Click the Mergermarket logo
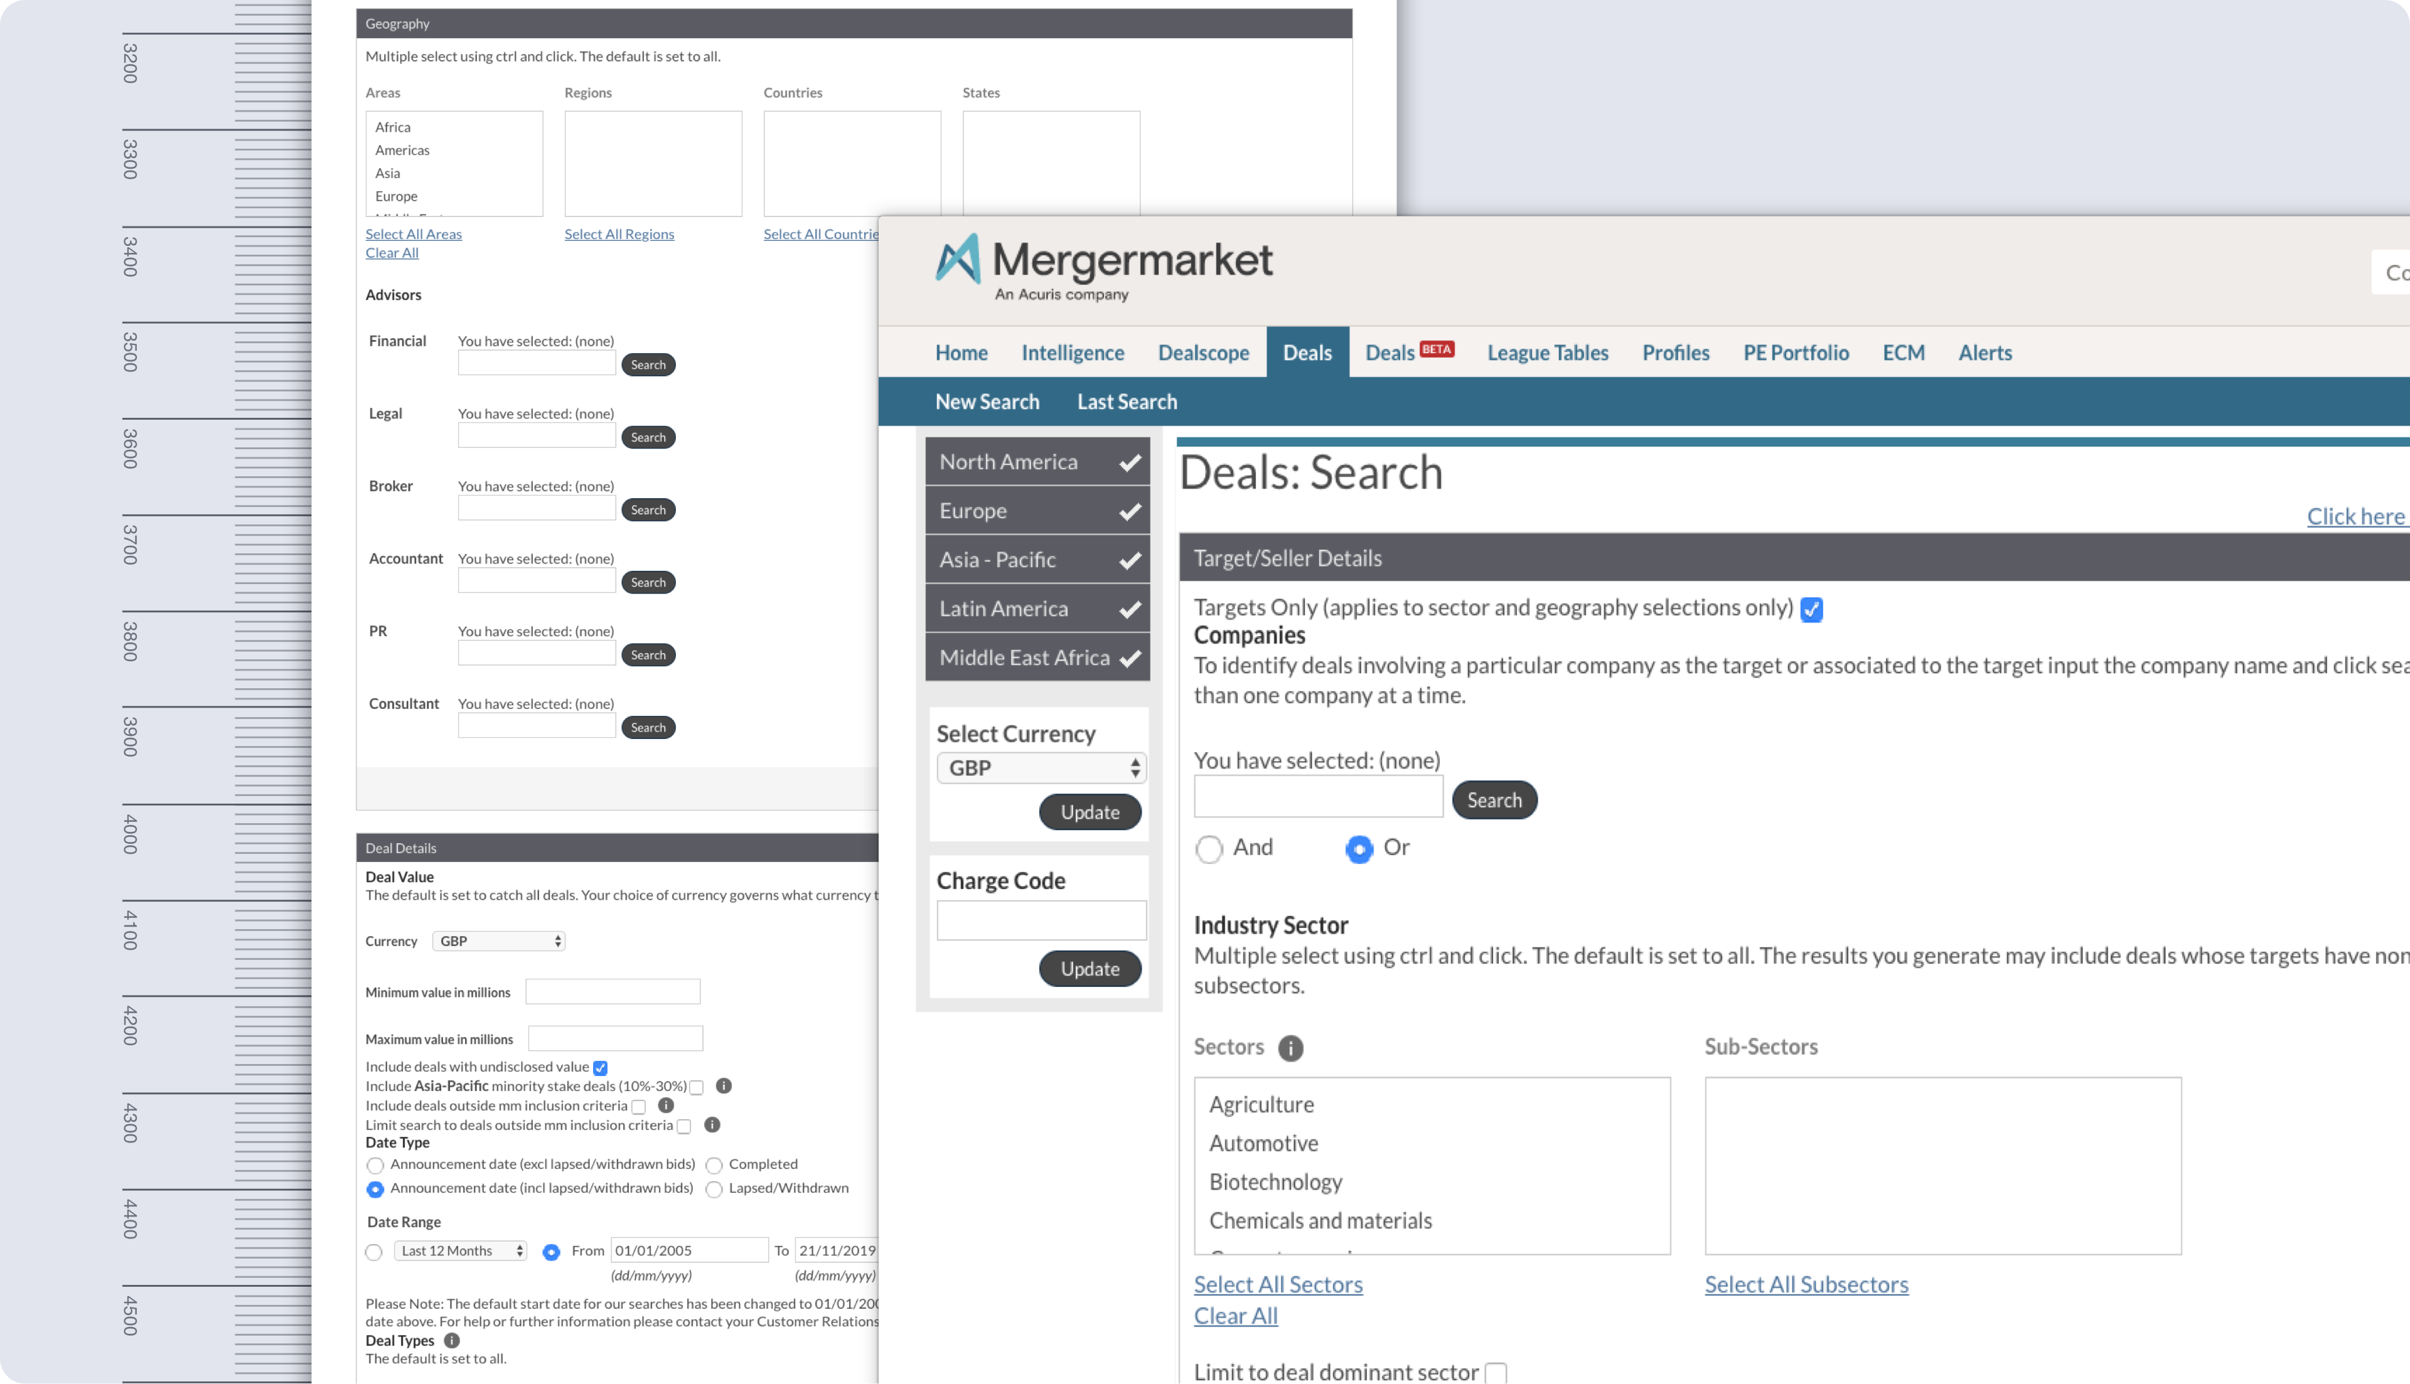 1103,267
